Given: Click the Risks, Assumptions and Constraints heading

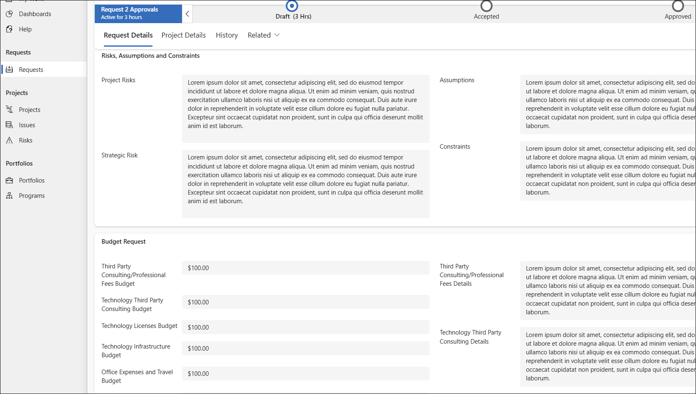Looking at the screenshot, I should pyautogui.click(x=151, y=56).
